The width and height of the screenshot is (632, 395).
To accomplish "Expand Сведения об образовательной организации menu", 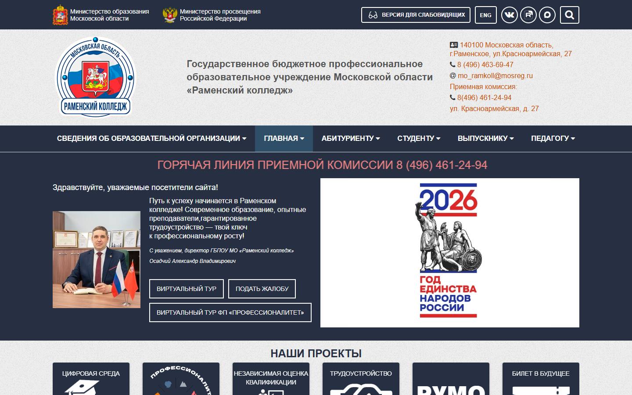I will pyautogui.click(x=151, y=139).
